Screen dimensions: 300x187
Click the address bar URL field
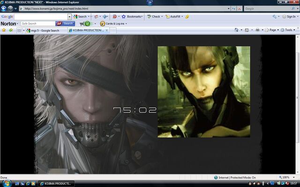(123, 8)
